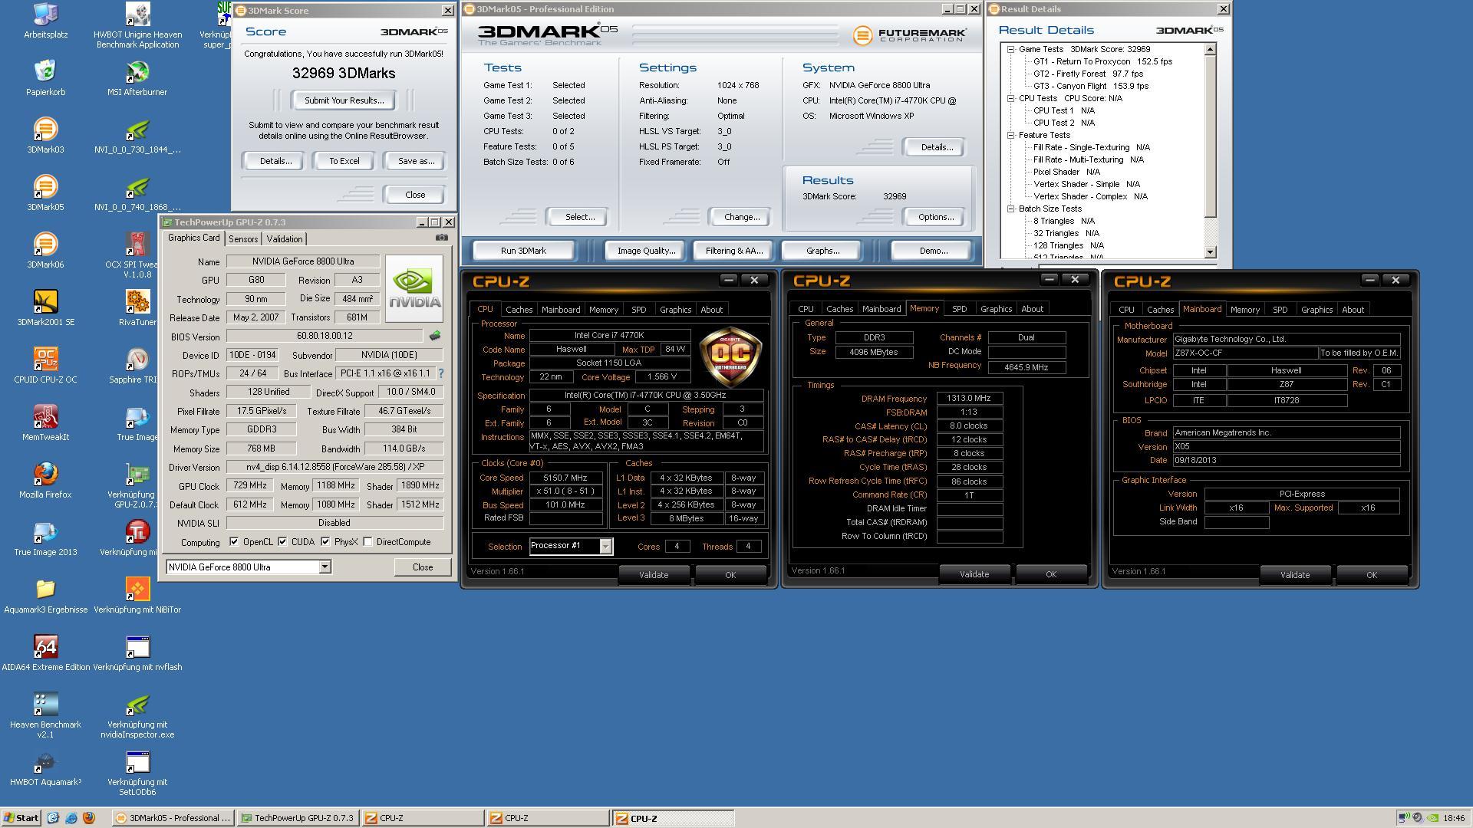This screenshot has width=1473, height=828.
Task: Launch HWBOT Aquamark3 shortcut
Action: pyautogui.click(x=45, y=767)
